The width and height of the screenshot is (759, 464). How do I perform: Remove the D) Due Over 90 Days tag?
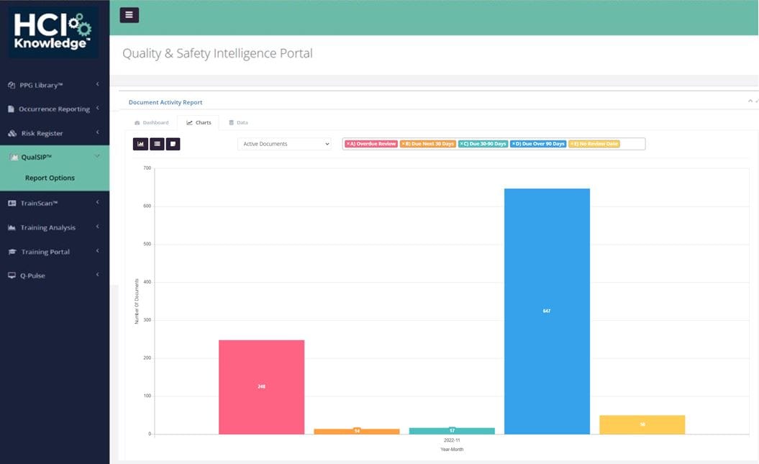[514, 144]
